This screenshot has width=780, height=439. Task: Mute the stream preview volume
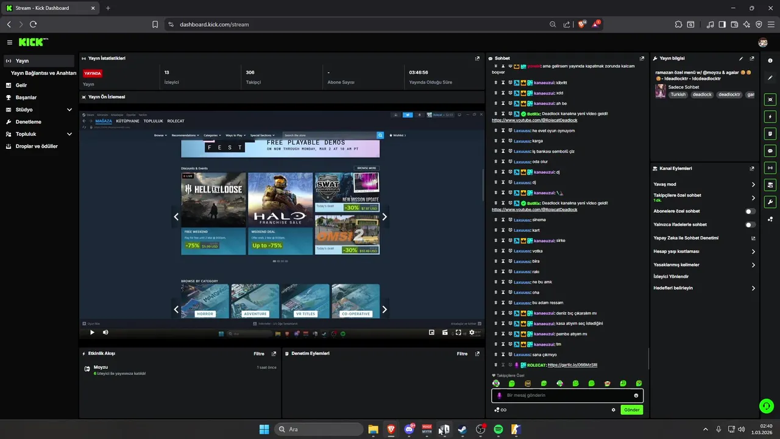point(105,332)
